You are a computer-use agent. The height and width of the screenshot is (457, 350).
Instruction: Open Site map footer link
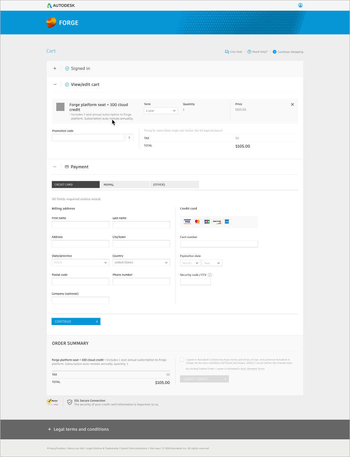154,448
